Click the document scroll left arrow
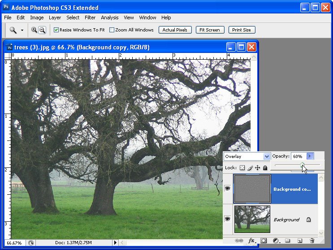333x250 pixels. pos(123,242)
